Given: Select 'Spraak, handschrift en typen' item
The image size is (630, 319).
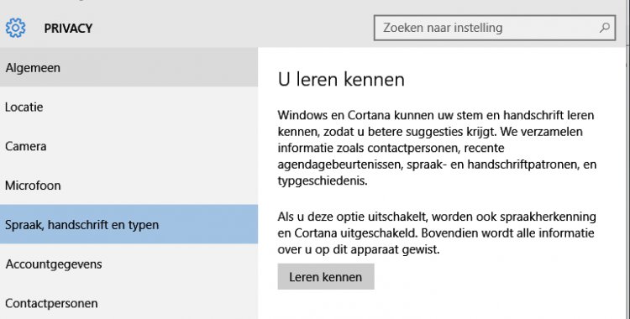Looking at the screenshot, I should pos(129,224).
